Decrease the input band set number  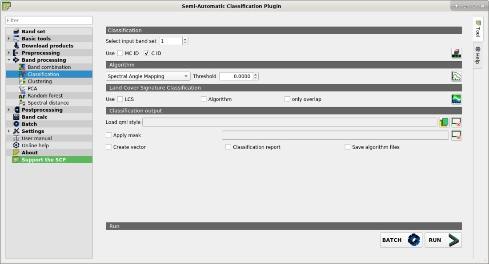tap(185, 43)
